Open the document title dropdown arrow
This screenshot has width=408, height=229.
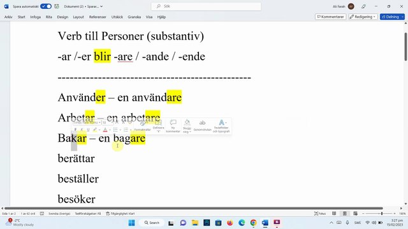[101, 6]
